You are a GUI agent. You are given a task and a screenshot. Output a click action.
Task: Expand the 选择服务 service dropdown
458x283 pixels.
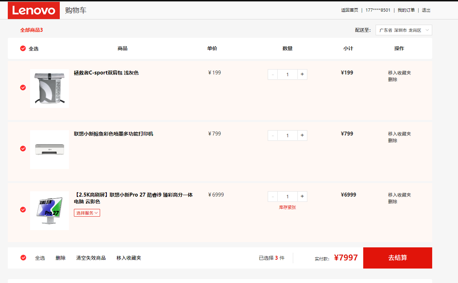(87, 213)
